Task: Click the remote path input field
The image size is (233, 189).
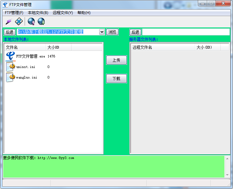Action: coord(186,32)
